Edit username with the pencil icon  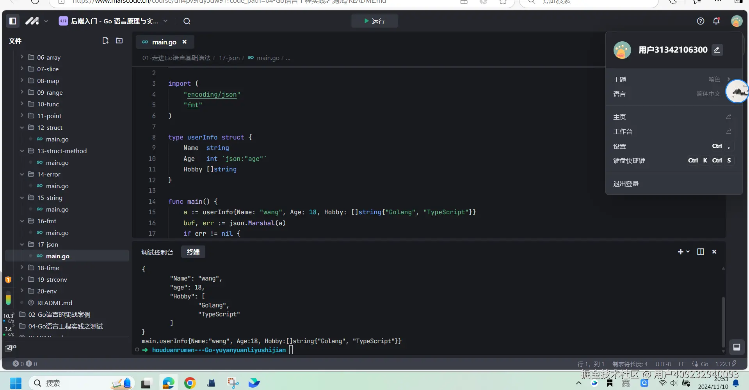717,50
